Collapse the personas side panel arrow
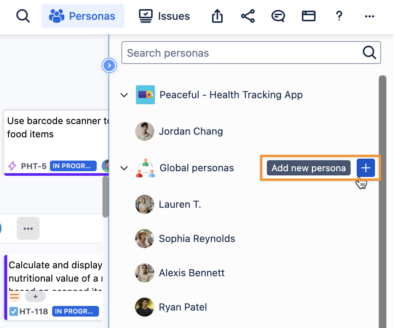 [x=109, y=66]
